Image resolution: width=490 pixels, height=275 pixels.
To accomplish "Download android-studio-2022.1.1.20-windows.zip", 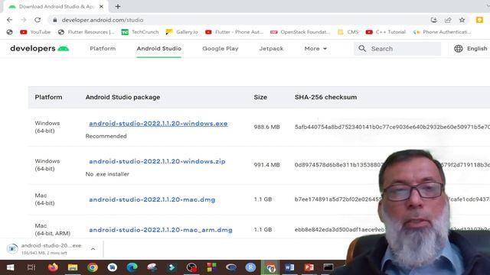I will click(x=157, y=161).
